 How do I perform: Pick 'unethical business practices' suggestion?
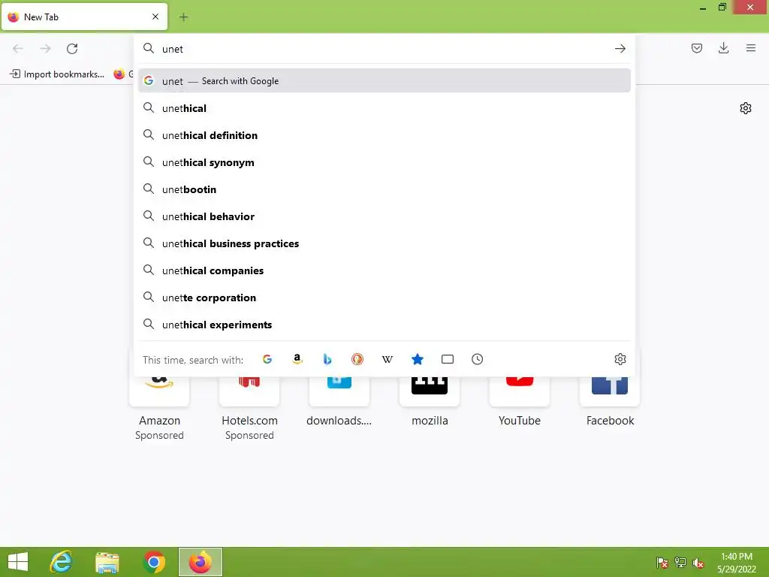click(384, 243)
